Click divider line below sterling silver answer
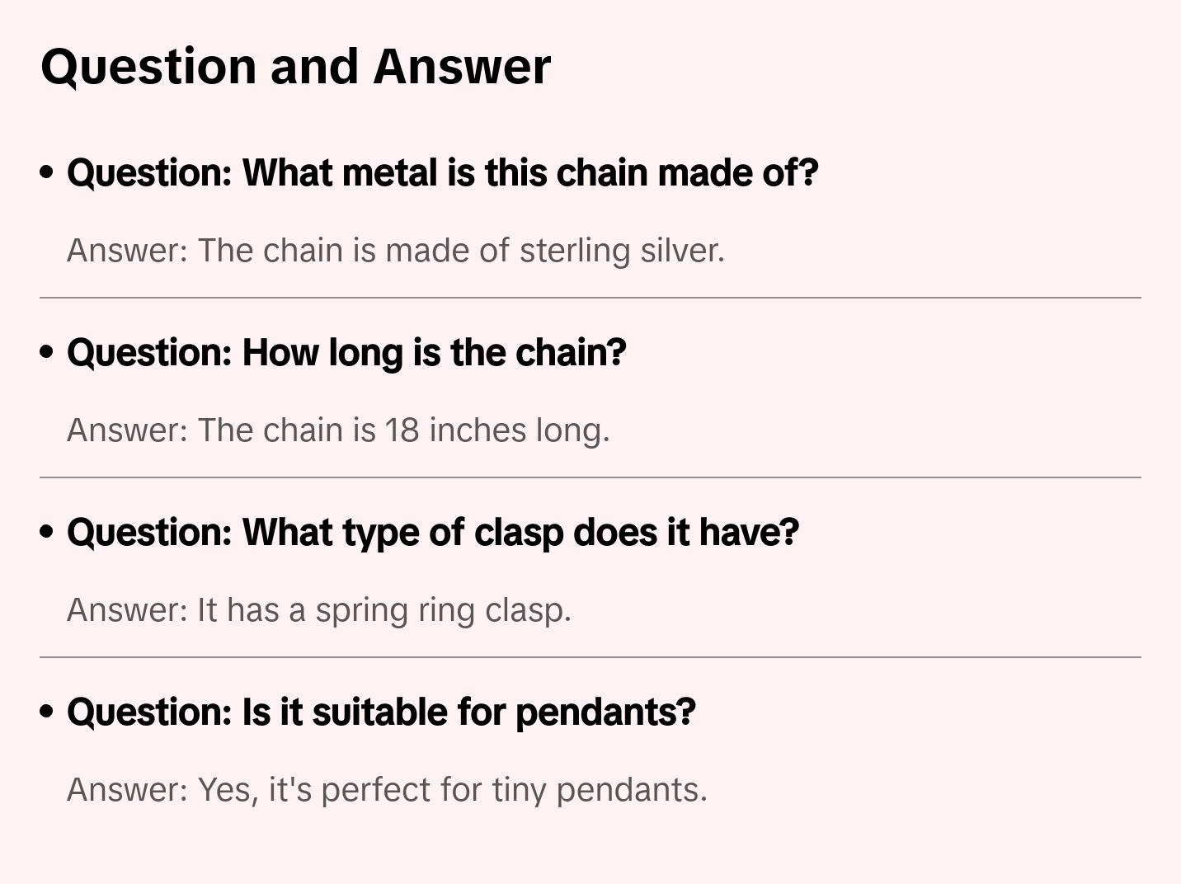The height and width of the screenshot is (884, 1181). (x=590, y=298)
